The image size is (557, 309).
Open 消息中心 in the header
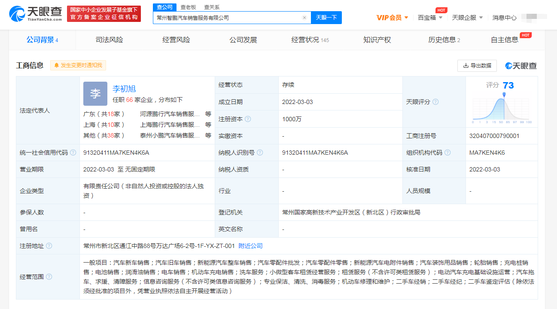click(x=505, y=18)
